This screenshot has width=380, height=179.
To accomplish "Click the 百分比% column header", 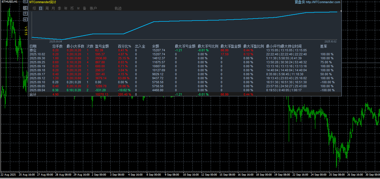I will [x=125, y=46].
